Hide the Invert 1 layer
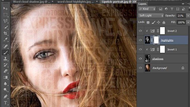The image size is (190, 107). [140, 49]
